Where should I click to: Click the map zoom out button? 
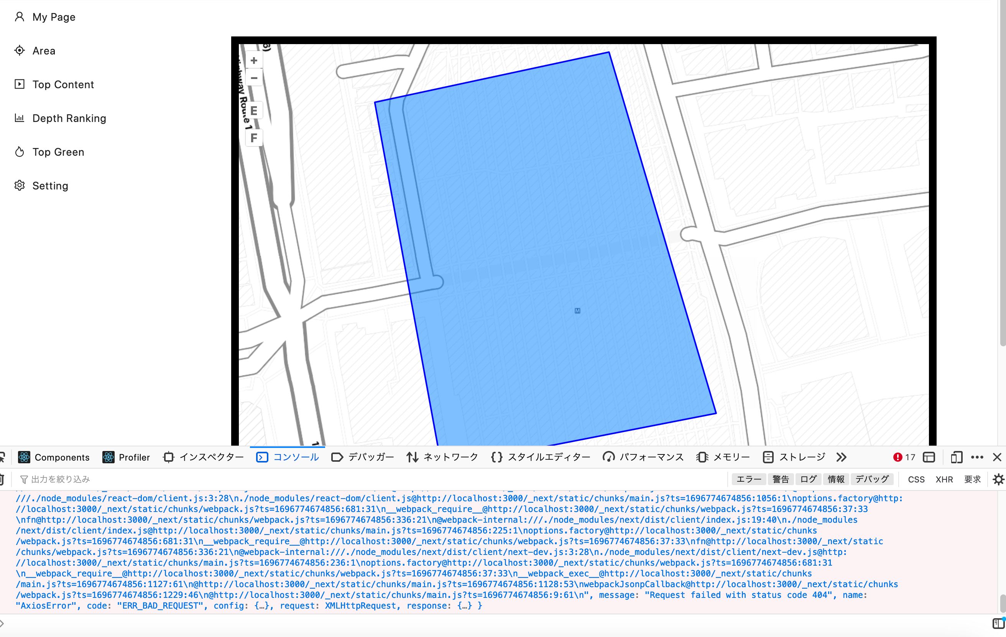pos(254,78)
